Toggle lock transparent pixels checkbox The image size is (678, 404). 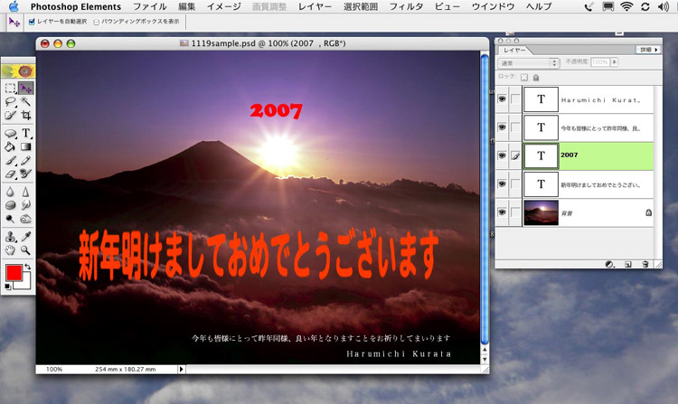(524, 78)
